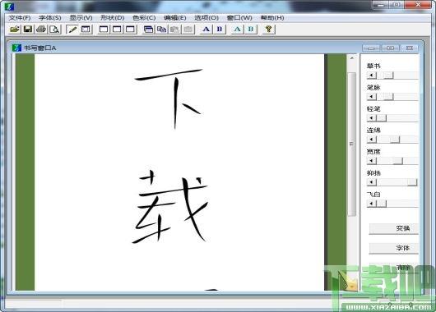Viewport: 436px width, 312px height.
Task: Open the 窗口(W) menu
Action: pyautogui.click(x=239, y=18)
